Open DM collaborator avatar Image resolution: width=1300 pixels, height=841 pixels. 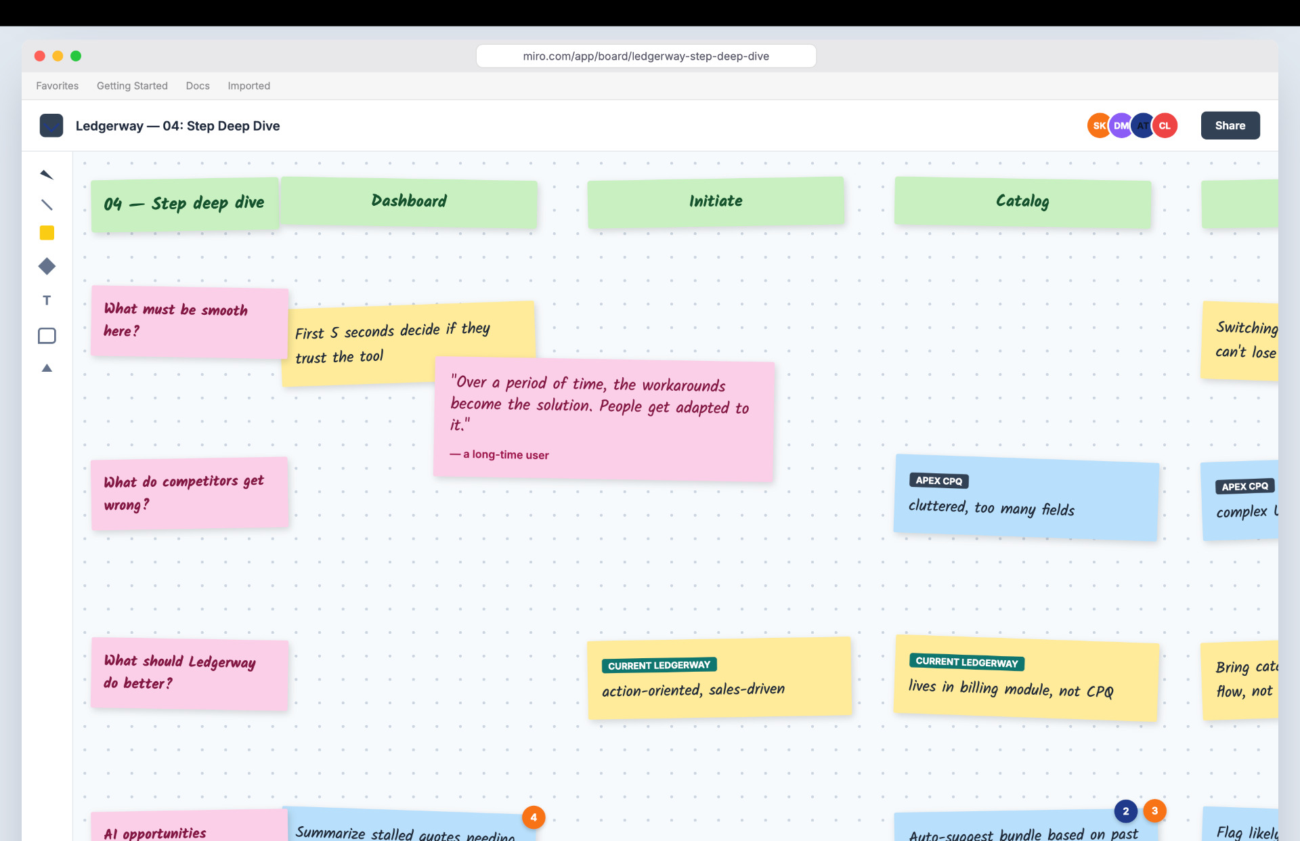pos(1121,126)
